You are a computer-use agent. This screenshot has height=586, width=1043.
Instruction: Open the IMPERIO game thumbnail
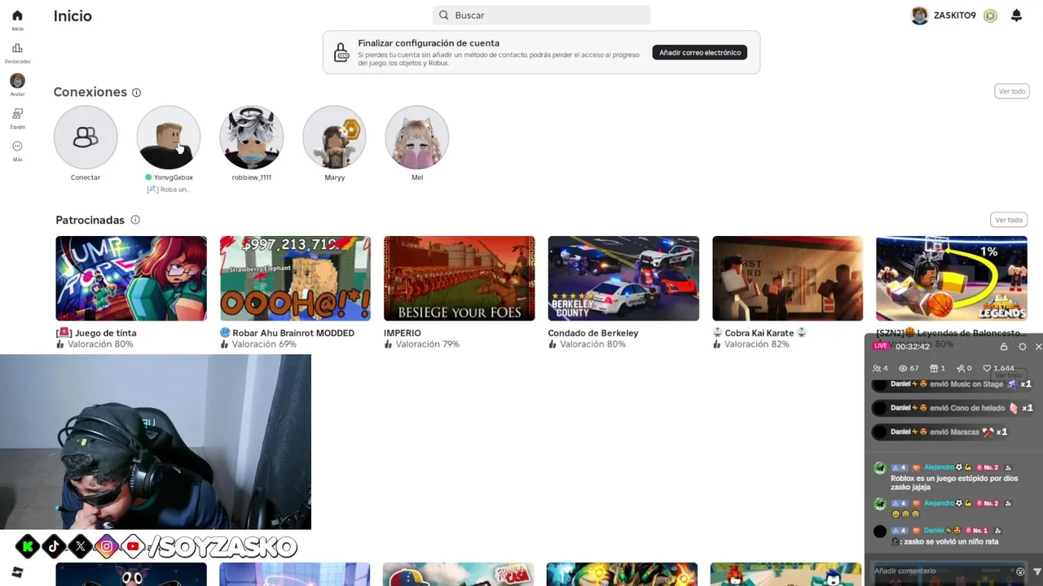tap(460, 278)
